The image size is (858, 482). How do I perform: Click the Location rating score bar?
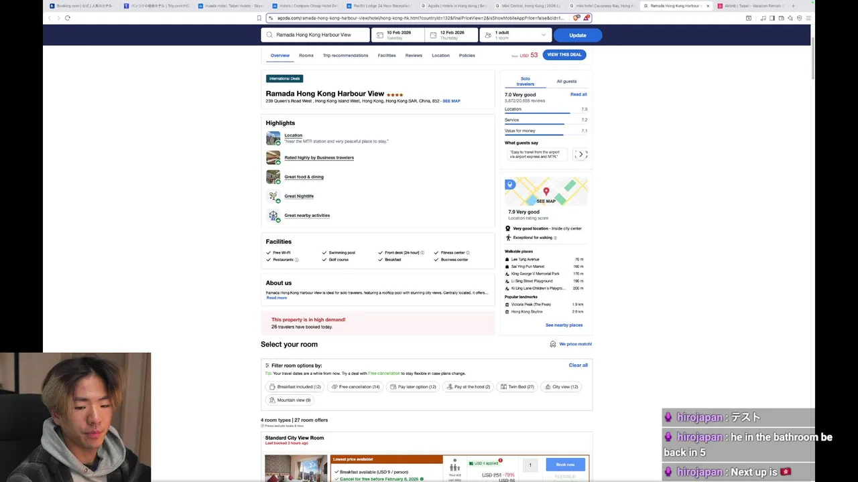[x=546, y=113]
